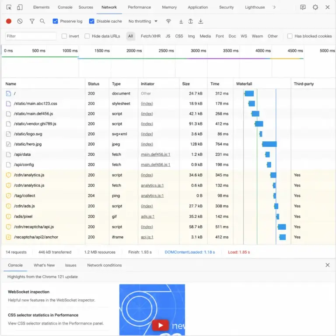Filter requests by Fetch/XHR

coord(150,36)
